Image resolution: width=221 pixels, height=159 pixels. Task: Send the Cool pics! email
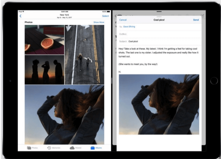coord(196,20)
